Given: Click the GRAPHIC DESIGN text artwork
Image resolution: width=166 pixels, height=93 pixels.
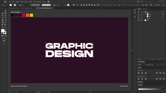Looking at the screenshot, I should click(69, 50).
